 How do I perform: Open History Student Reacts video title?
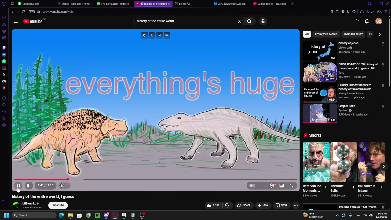point(357,87)
